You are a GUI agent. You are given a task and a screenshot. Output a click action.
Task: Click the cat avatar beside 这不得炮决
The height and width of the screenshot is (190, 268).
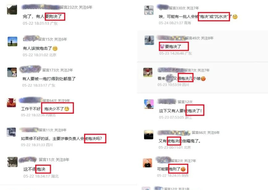point(12,162)
